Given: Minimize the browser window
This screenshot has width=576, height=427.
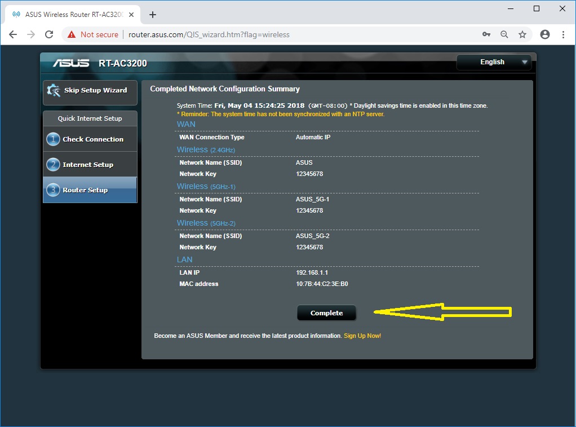Looking at the screenshot, I should (511, 8).
